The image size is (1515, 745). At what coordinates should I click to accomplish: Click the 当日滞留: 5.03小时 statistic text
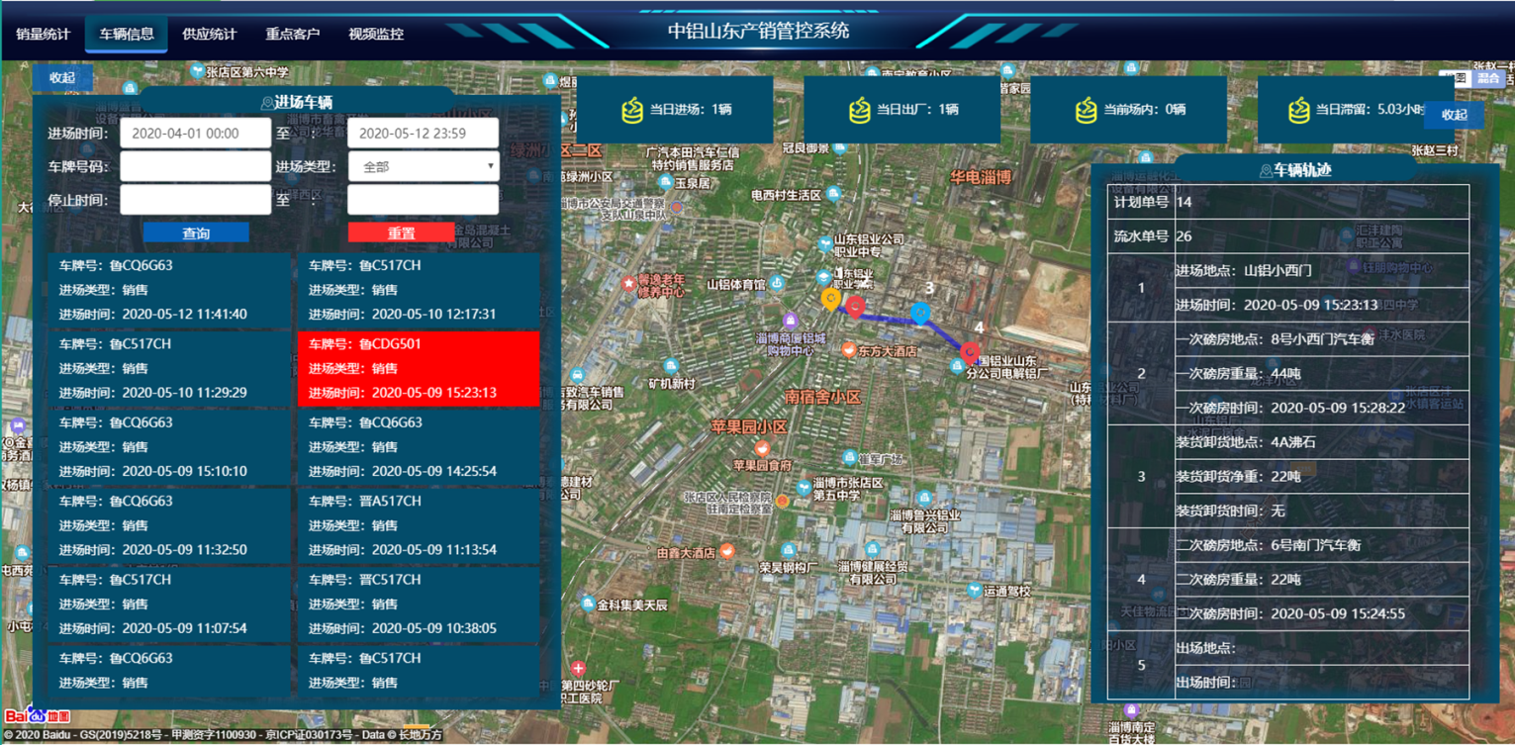1371,111
